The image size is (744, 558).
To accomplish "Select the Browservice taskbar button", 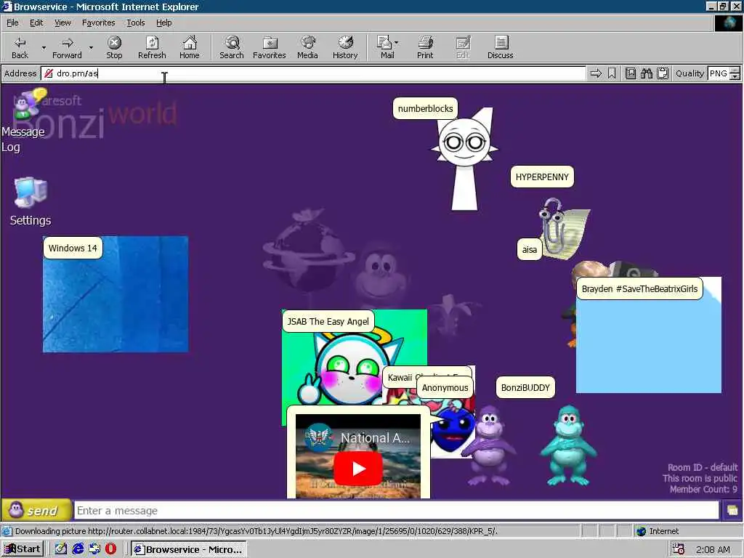I will 188,549.
